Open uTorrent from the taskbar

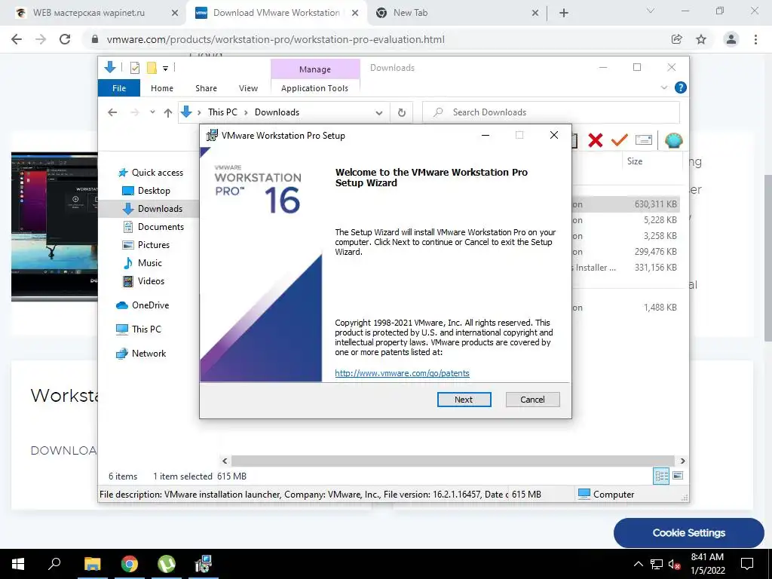pyautogui.click(x=167, y=564)
